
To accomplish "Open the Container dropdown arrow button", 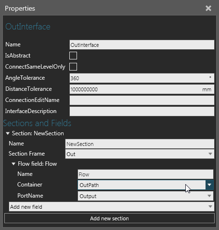I will click(209, 185).
